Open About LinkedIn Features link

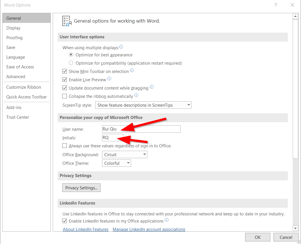[x=86, y=229]
